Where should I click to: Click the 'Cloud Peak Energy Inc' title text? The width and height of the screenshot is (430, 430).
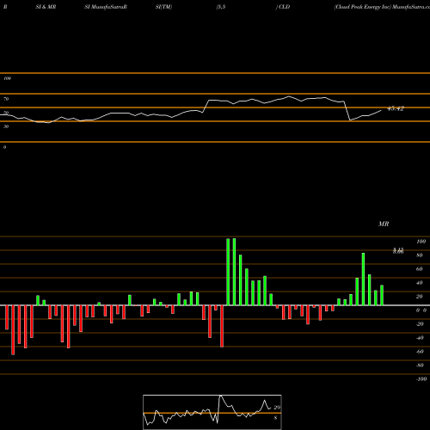[363, 7]
